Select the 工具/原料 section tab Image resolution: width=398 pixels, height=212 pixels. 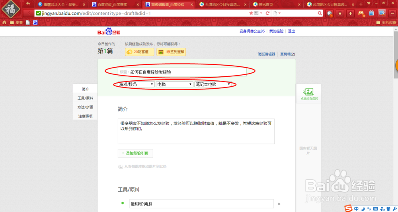click(85, 98)
